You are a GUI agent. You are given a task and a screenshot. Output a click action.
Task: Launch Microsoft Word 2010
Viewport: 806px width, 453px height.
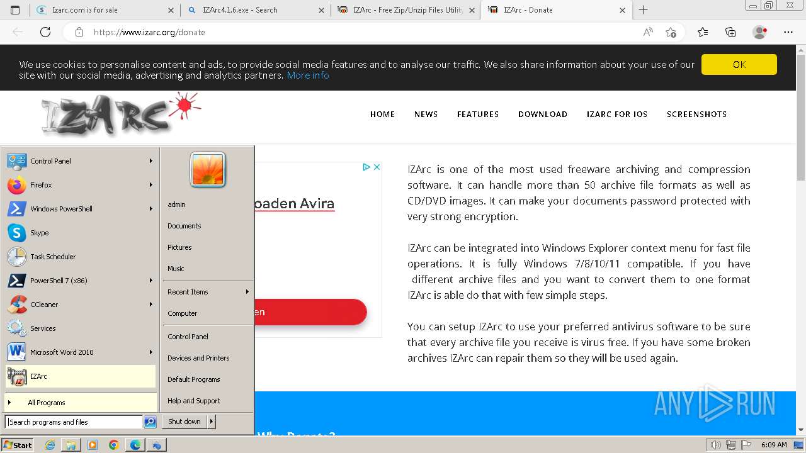[x=80, y=352]
